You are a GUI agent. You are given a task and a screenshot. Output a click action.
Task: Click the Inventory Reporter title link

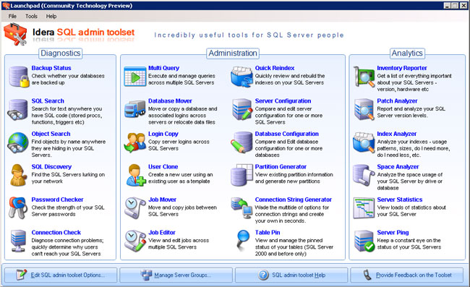[402, 68]
